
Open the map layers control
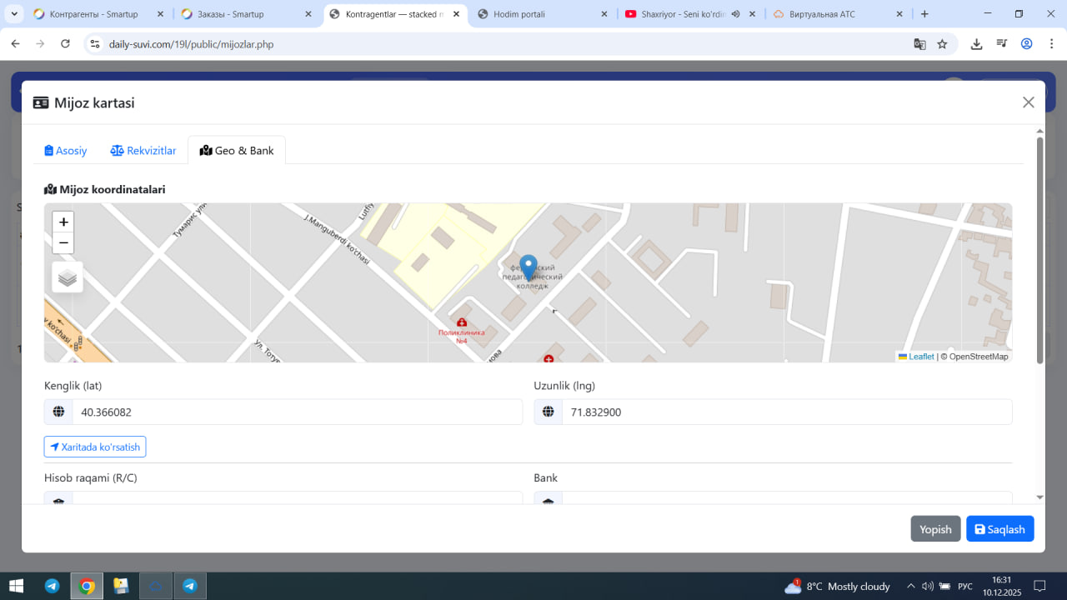[68, 277]
